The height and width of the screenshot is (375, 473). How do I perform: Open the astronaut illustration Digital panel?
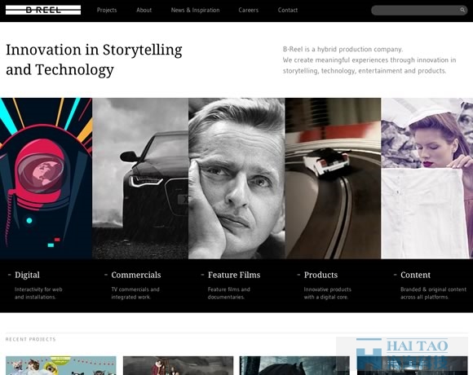tap(46, 179)
